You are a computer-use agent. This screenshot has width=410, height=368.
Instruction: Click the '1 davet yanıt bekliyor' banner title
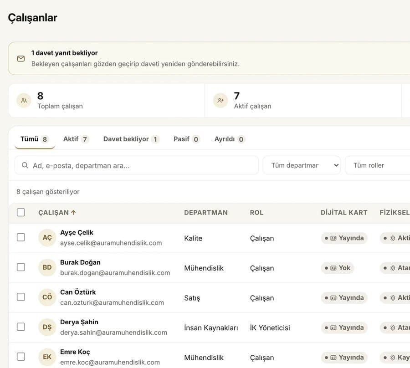coord(64,53)
